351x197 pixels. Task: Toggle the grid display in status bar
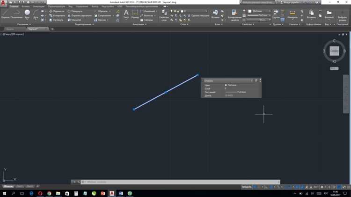coord(255,187)
